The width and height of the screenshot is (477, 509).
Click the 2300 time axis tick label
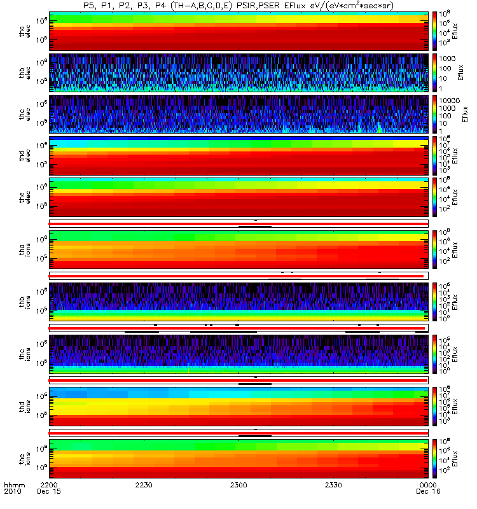238,485
